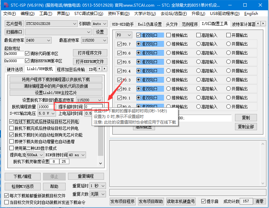269x208 pixels.
Task: Click program start address 0x0000 field
Action: pyautogui.click(x=14, y=53)
